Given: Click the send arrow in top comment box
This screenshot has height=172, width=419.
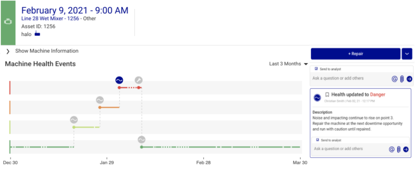Looking at the screenshot, I should (409, 79).
